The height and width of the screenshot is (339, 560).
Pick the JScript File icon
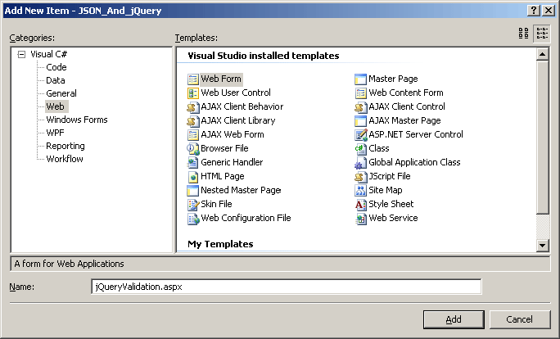361,177
